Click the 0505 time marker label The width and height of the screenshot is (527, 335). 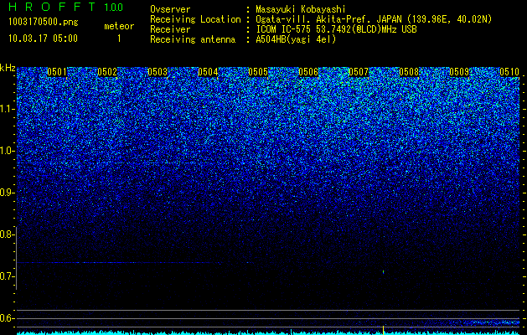pyautogui.click(x=258, y=72)
